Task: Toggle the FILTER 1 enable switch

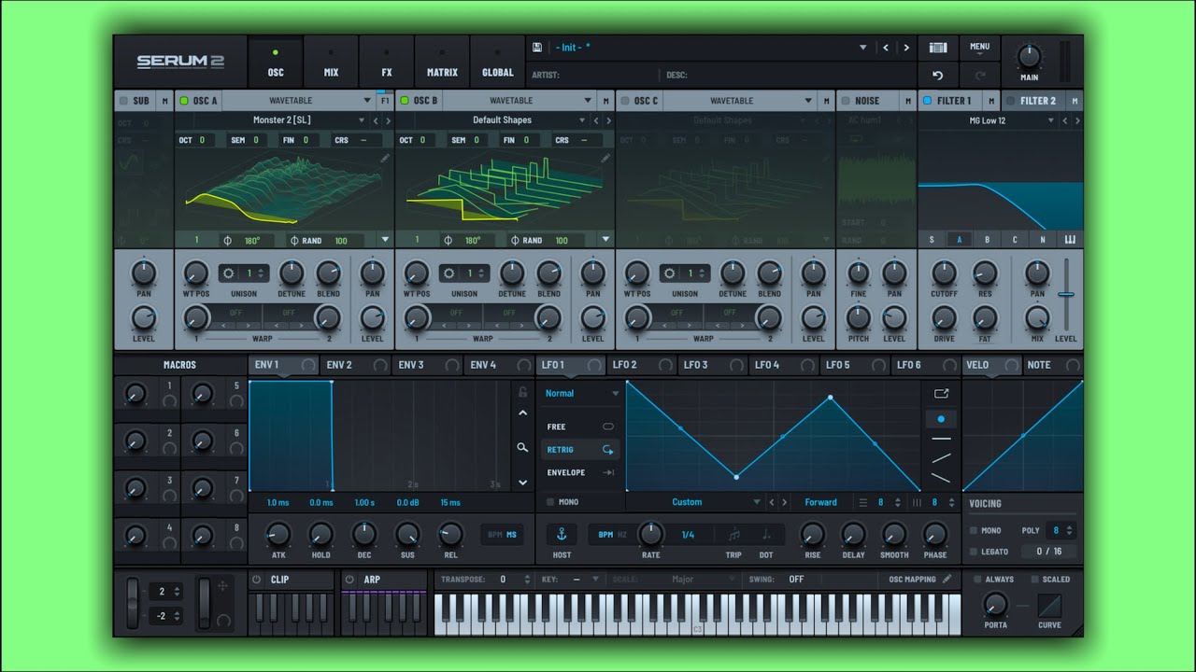Action: click(928, 101)
